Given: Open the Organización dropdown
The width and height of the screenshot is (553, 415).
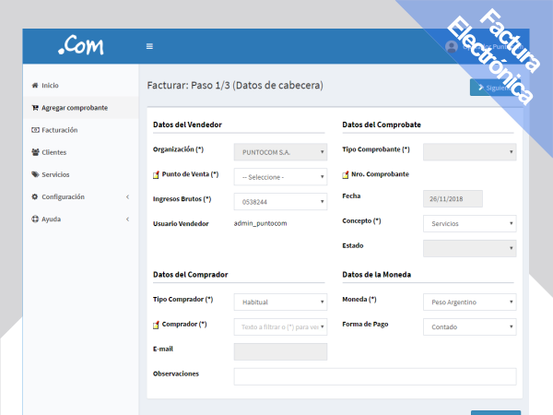Looking at the screenshot, I should point(280,152).
